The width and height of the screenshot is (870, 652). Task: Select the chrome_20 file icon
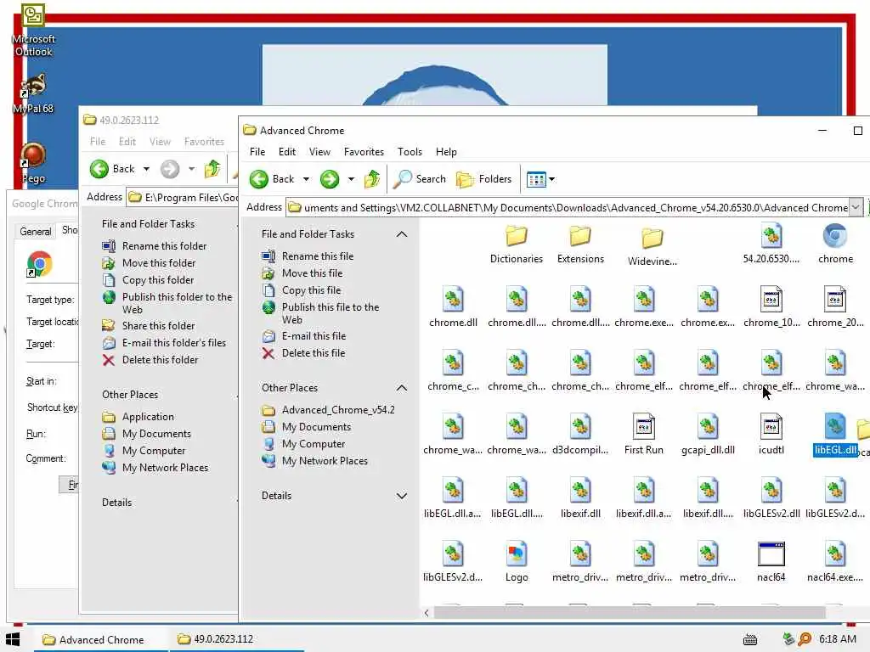coord(835,300)
